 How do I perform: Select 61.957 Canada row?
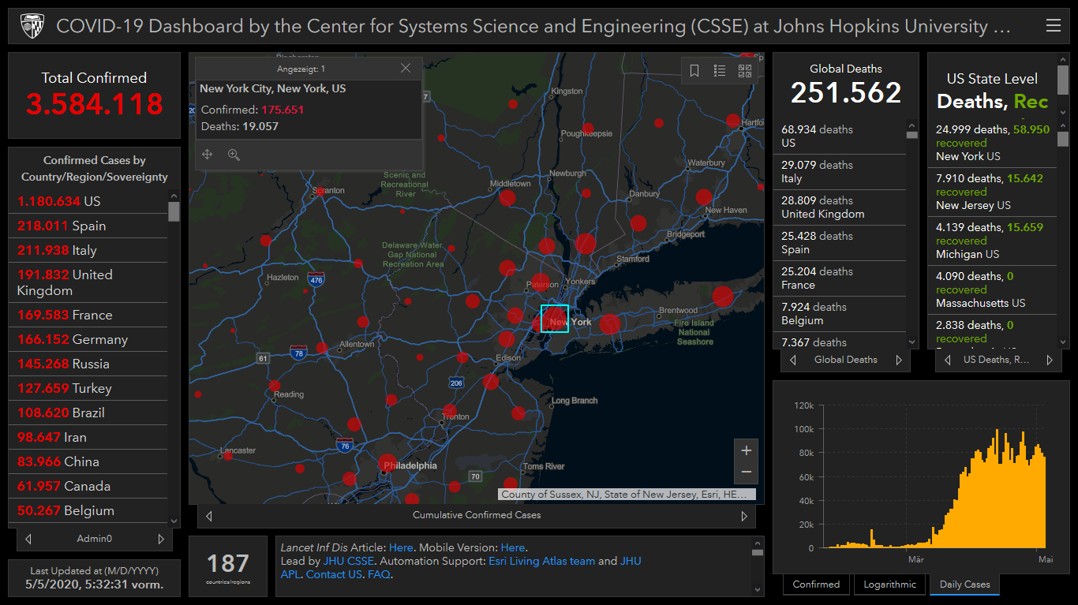[88, 486]
